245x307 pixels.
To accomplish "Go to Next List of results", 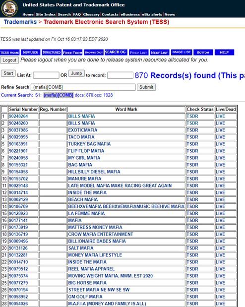I will [159, 53].
